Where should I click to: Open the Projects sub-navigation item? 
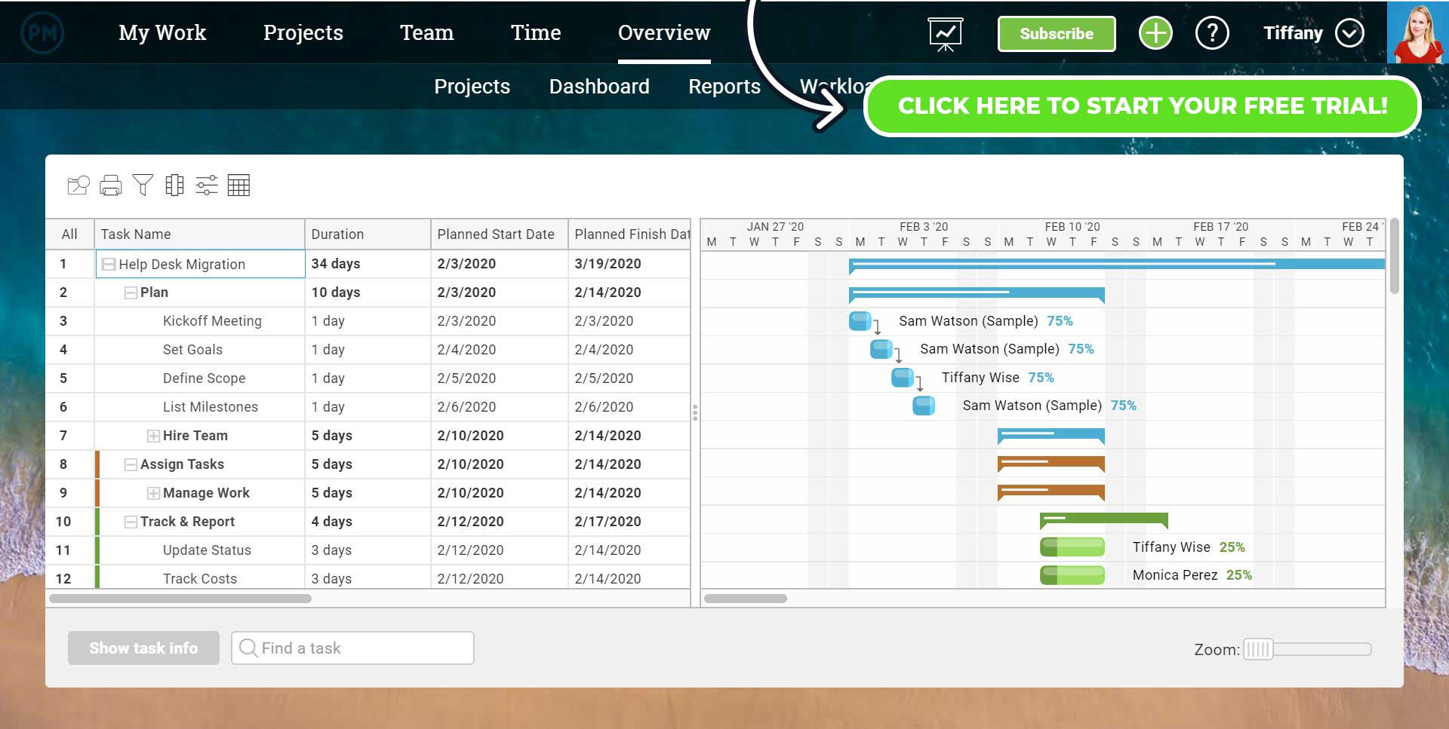(472, 87)
